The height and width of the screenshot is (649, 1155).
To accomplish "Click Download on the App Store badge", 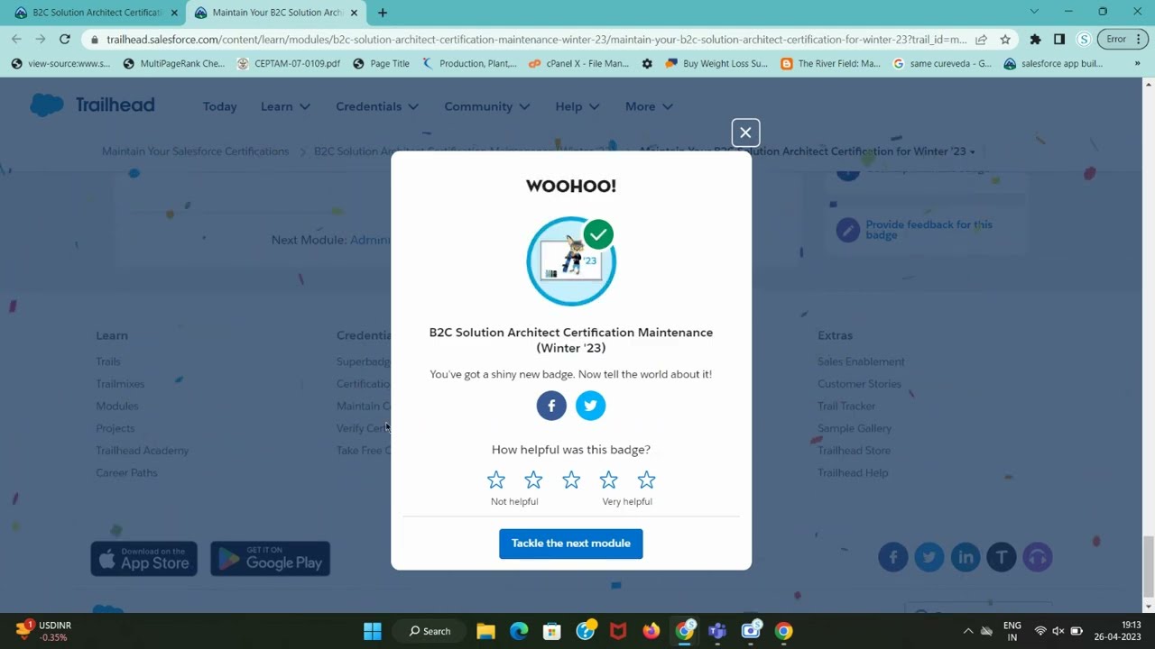I will 144,559.
